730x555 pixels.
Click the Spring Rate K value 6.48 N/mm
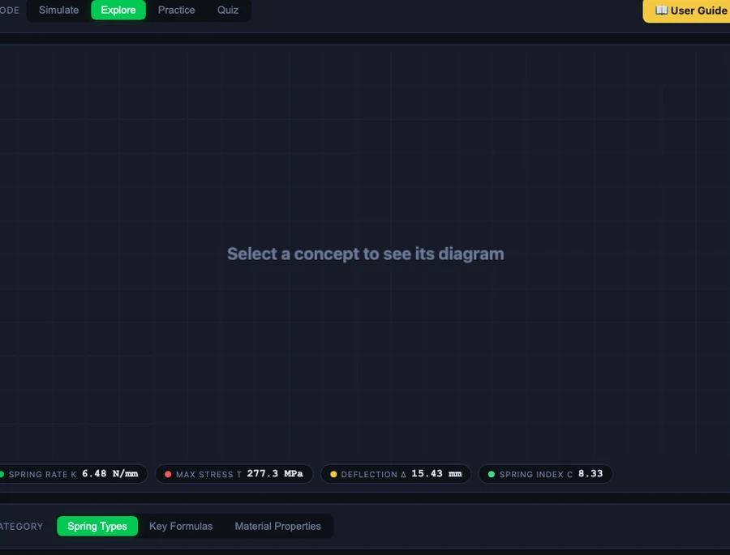tap(110, 474)
